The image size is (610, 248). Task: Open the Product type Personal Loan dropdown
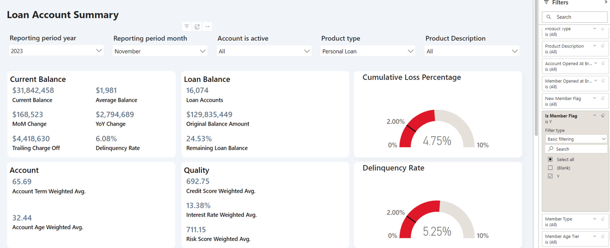368,51
